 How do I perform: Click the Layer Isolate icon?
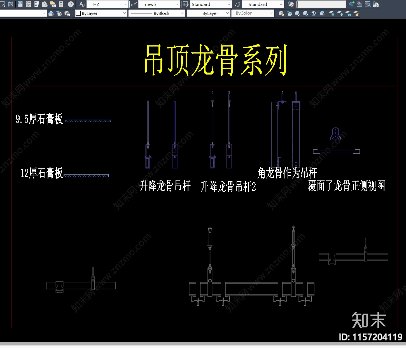298,13
